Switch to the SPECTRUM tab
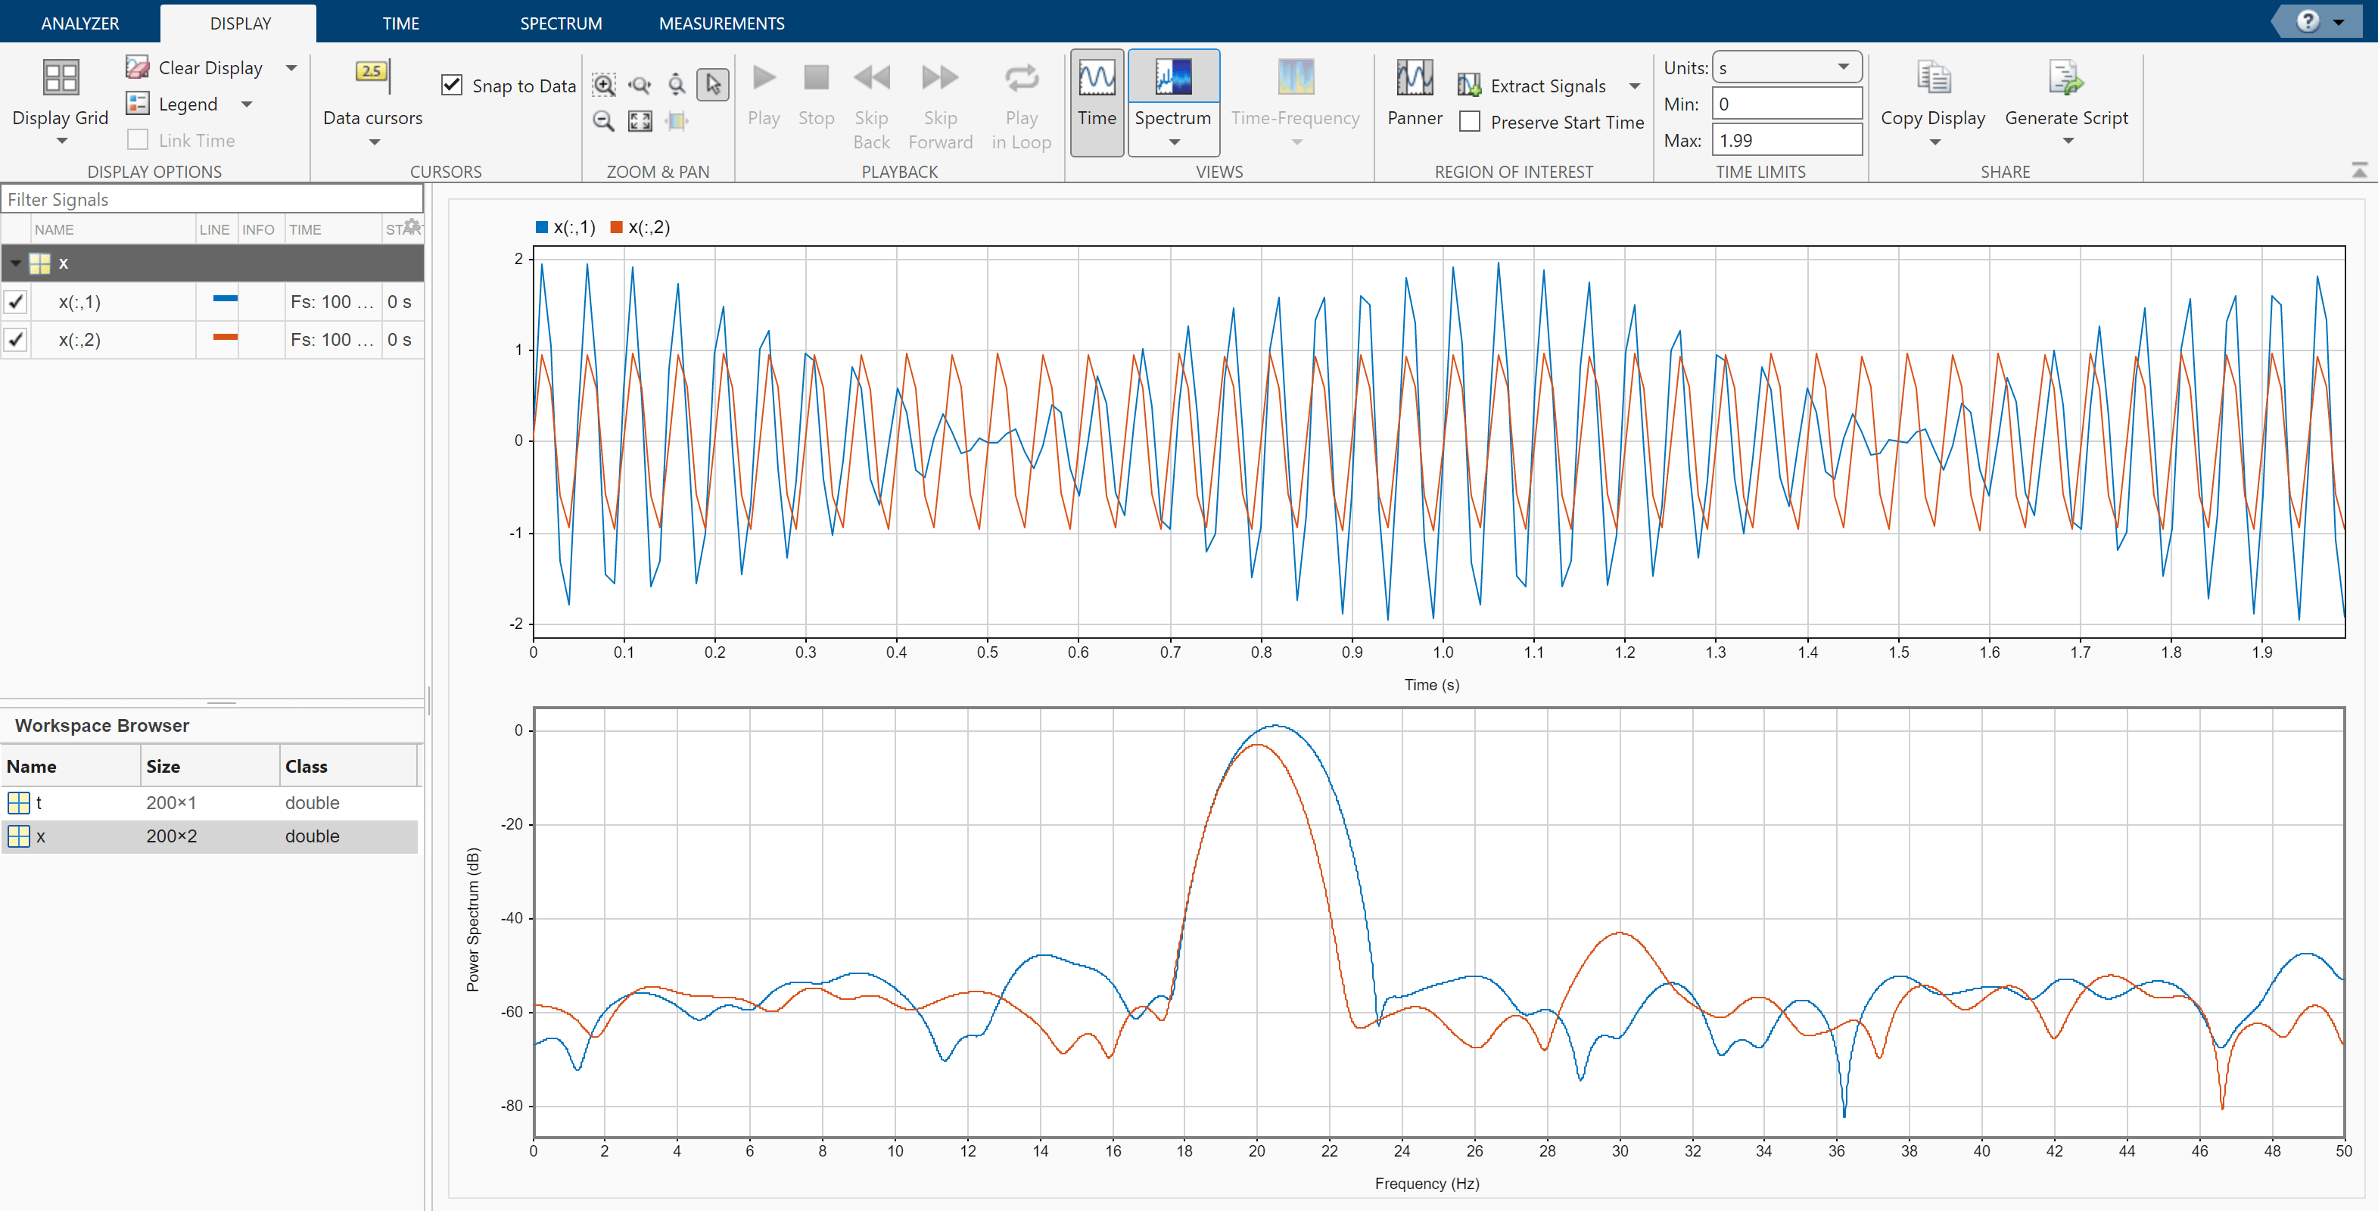 (560, 23)
